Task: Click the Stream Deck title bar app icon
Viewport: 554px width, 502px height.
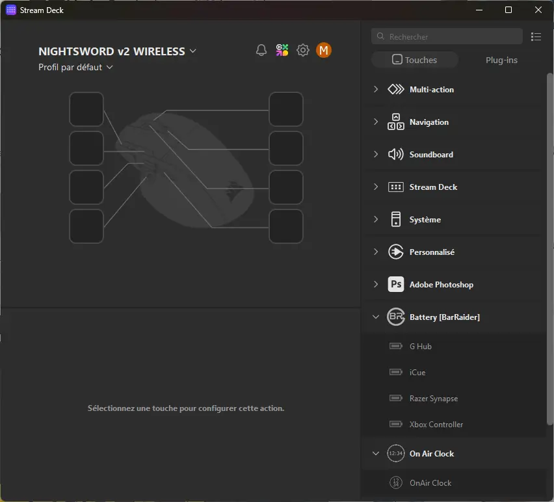Action: click(11, 10)
